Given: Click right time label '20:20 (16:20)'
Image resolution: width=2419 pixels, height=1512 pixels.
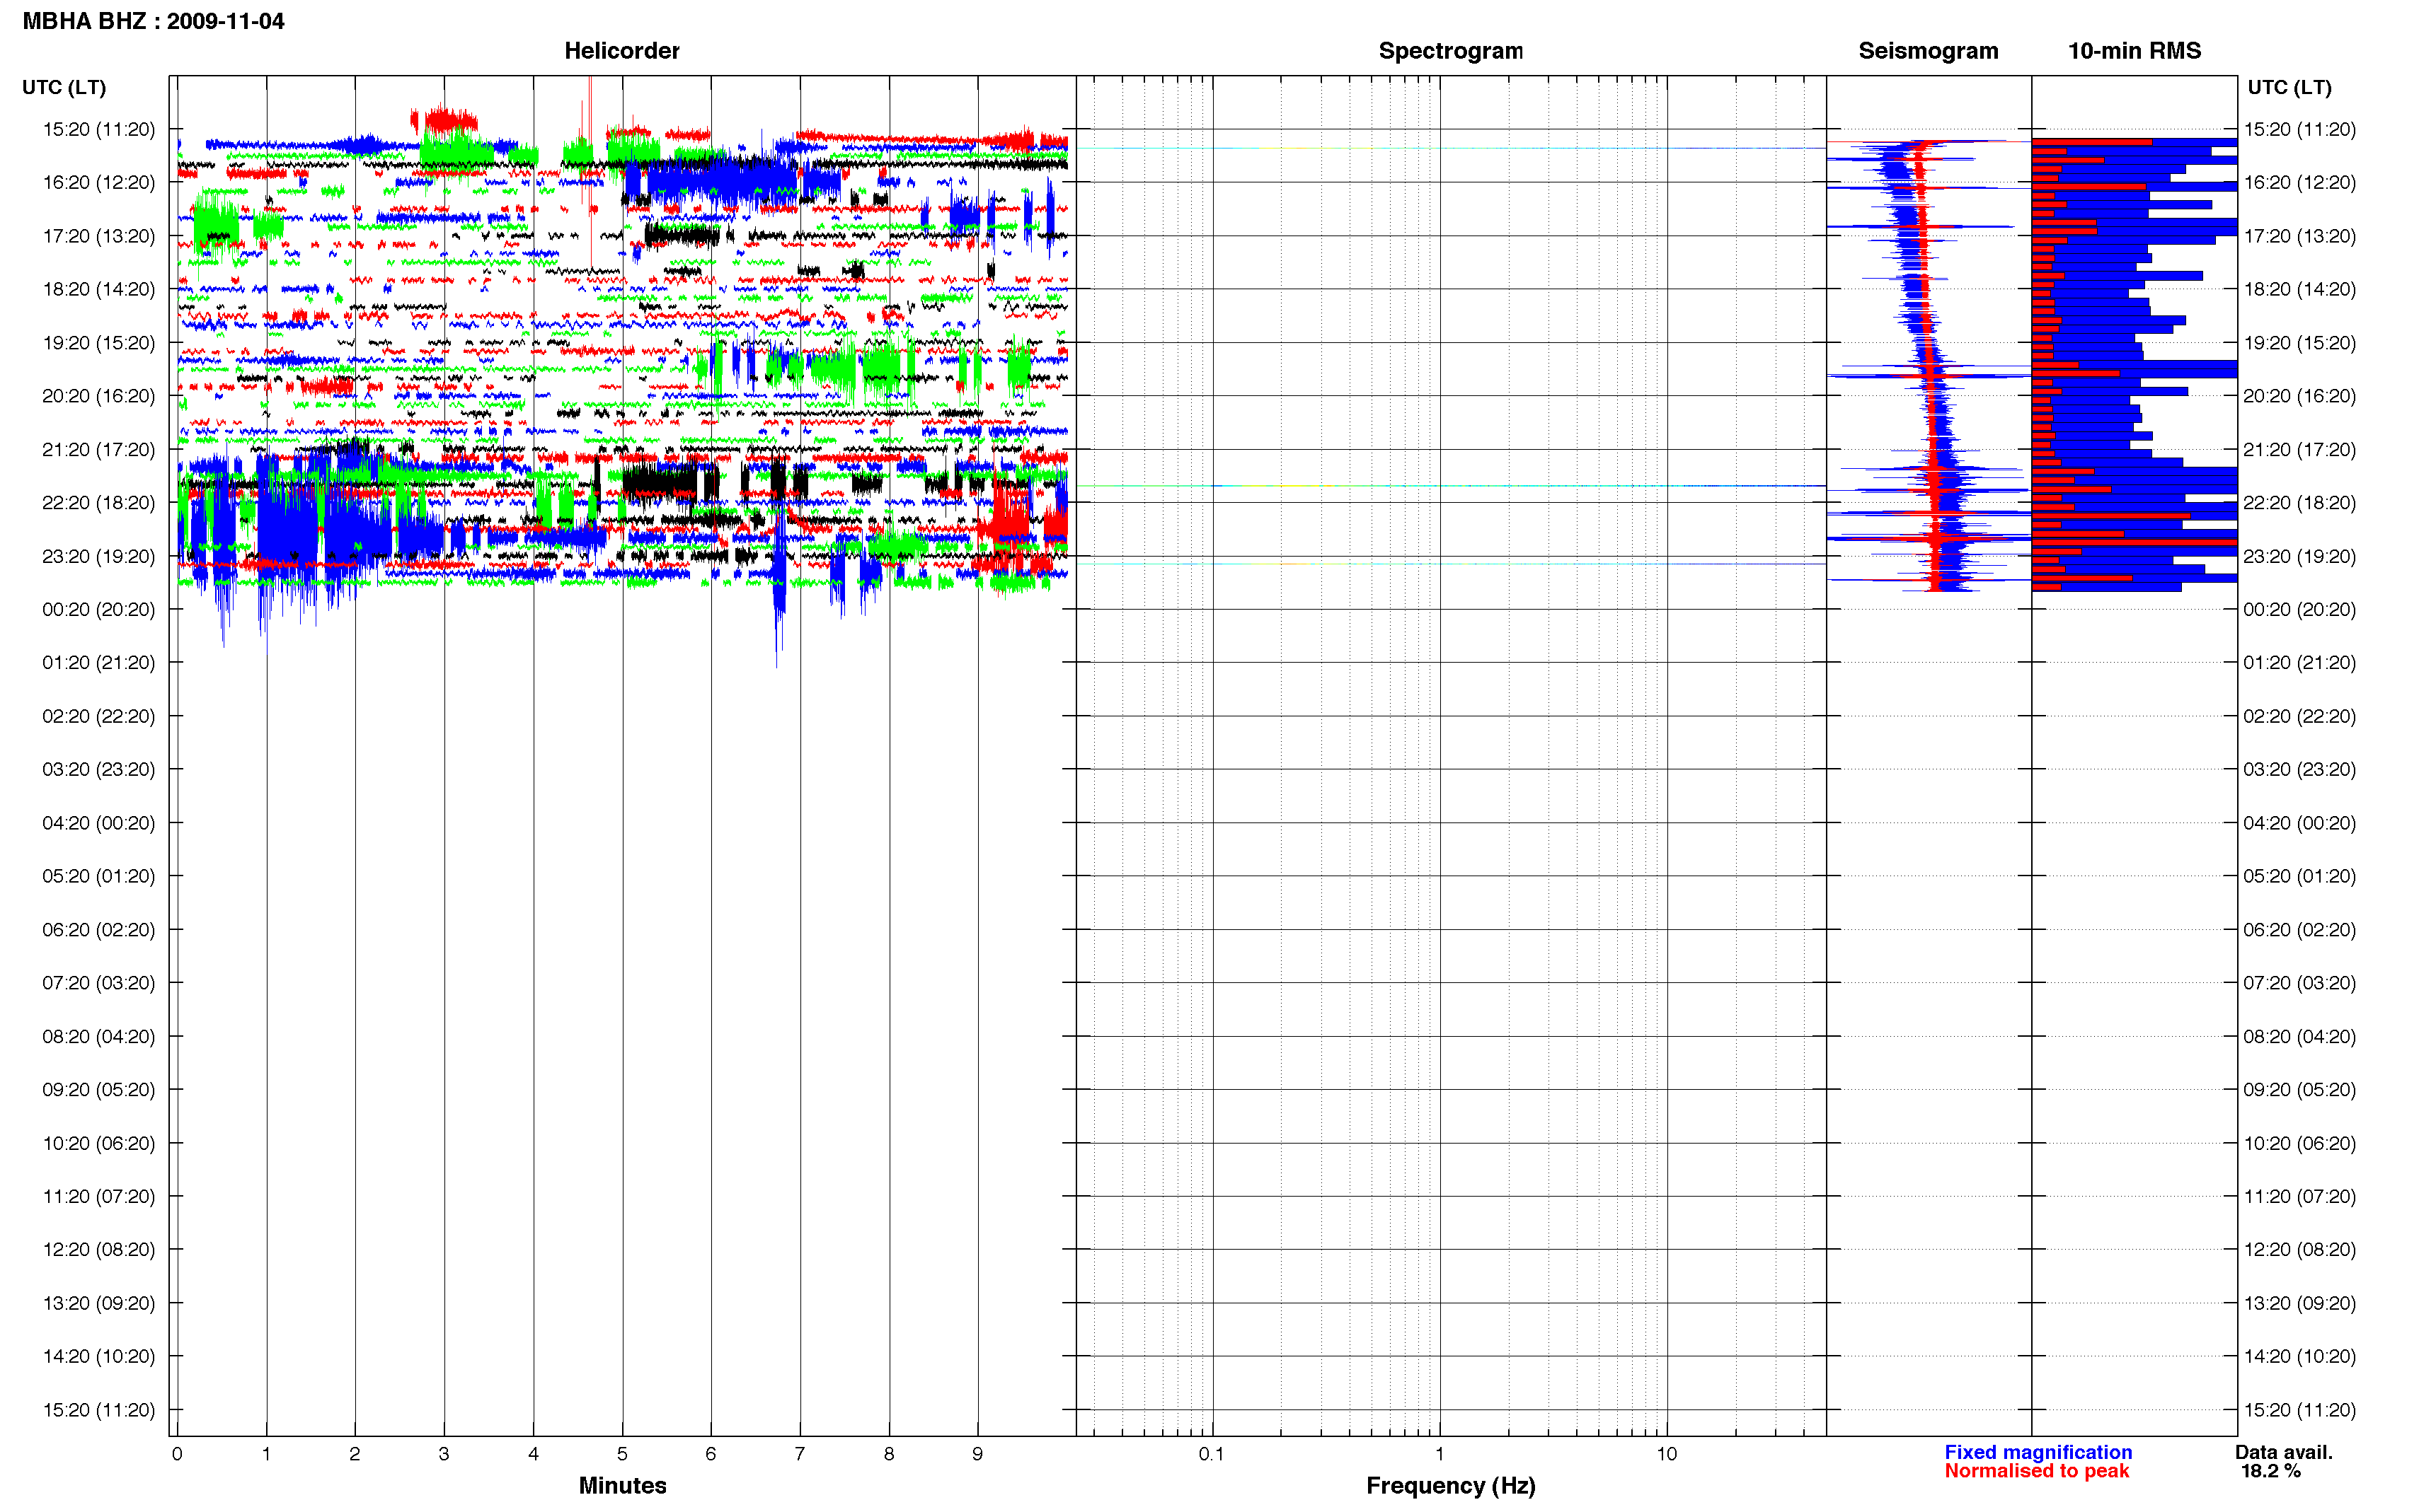Looking at the screenshot, I should click(2299, 396).
